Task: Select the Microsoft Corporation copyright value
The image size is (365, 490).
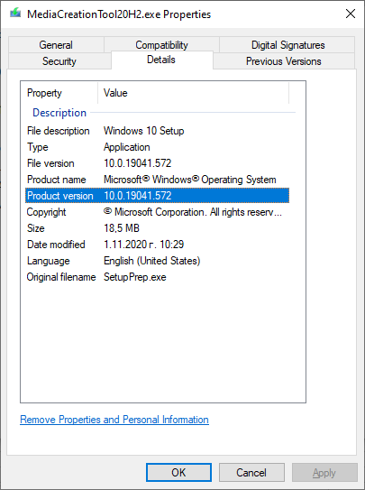Action: (193, 212)
